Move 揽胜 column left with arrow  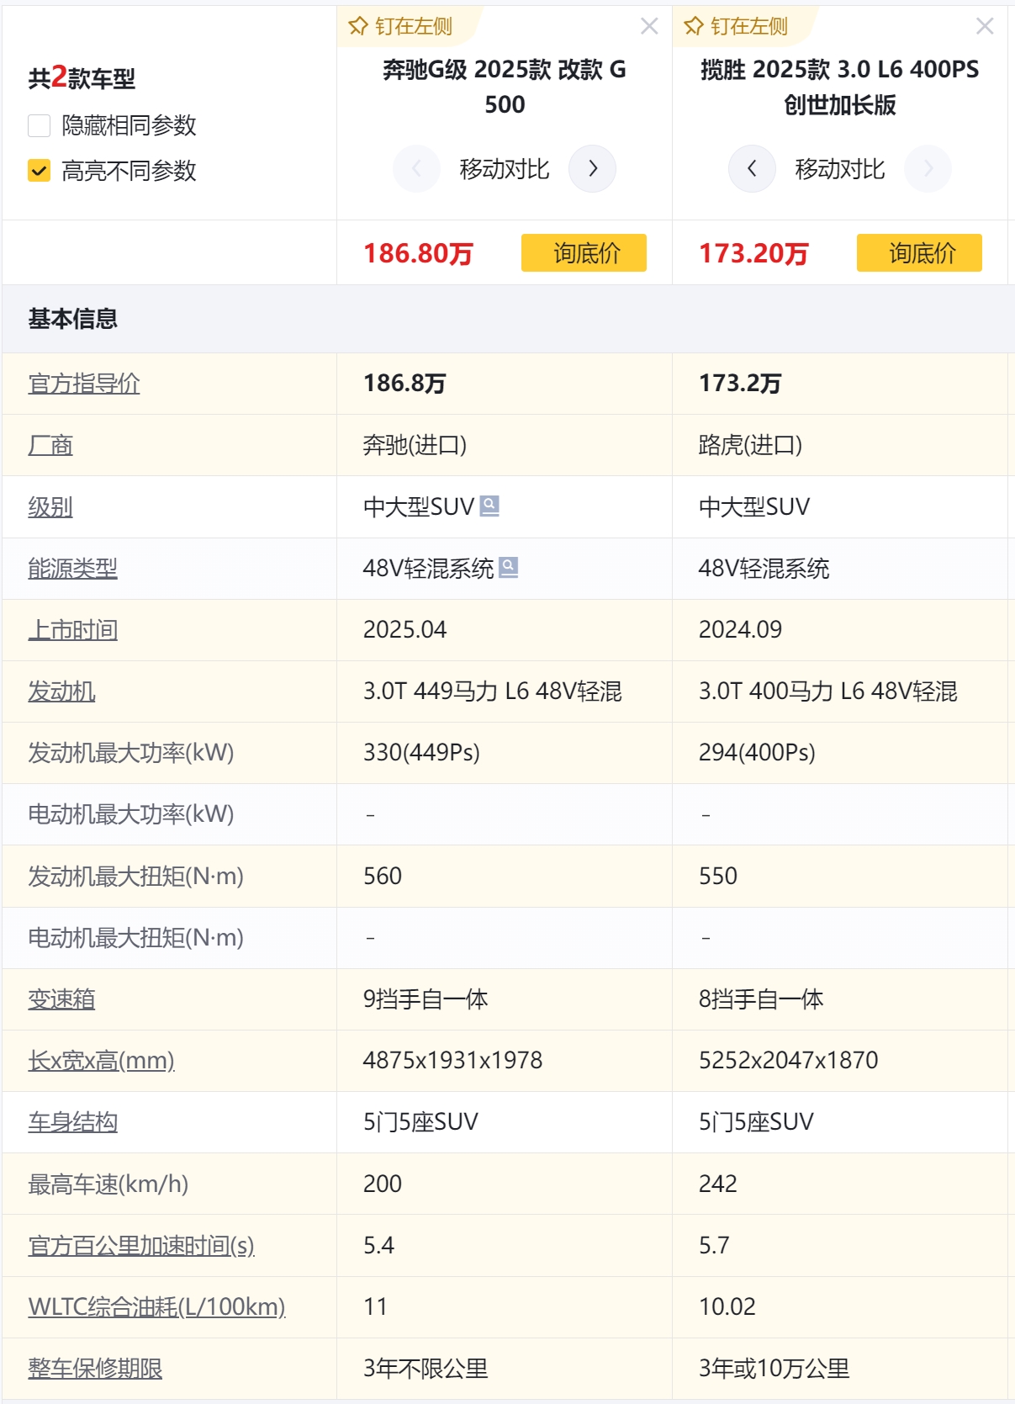(752, 168)
